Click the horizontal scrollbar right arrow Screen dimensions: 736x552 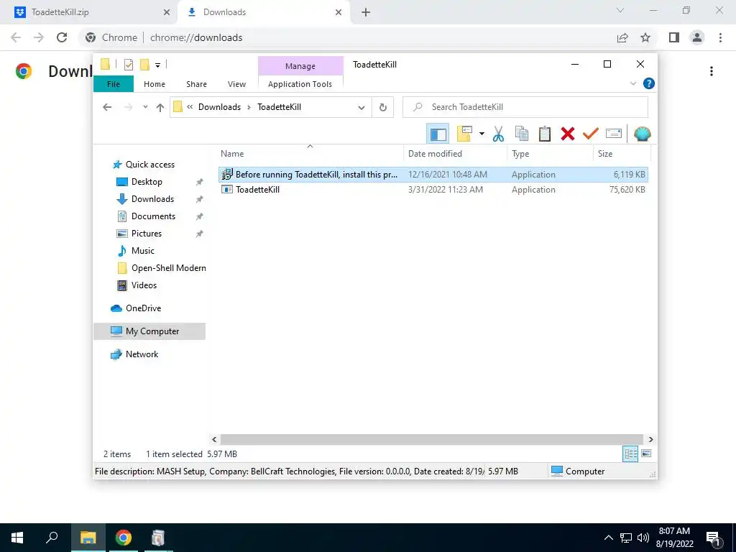click(650, 440)
